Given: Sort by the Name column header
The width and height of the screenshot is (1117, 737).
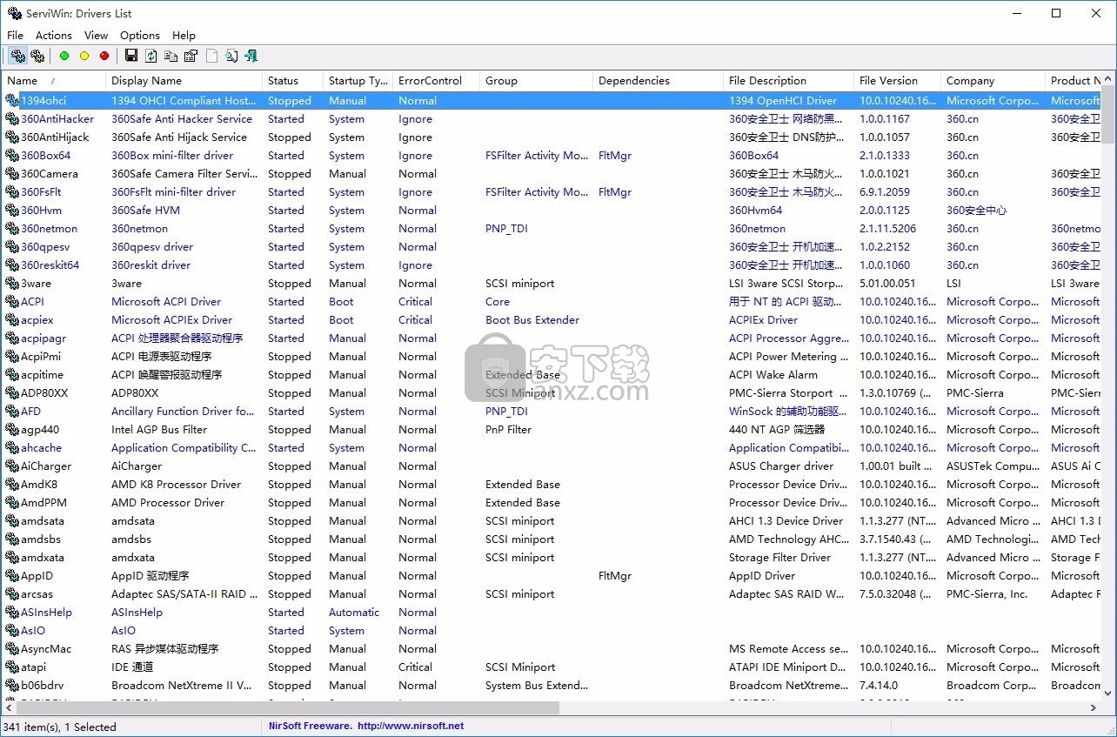Looking at the screenshot, I should [x=54, y=81].
